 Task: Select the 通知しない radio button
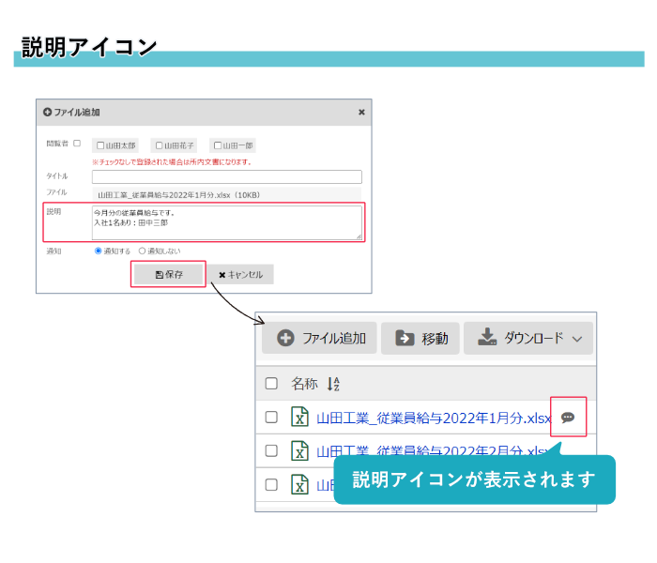(x=143, y=251)
